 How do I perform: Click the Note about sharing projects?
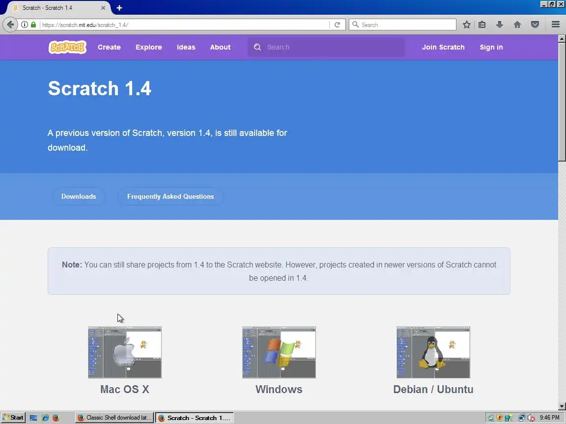pyautogui.click(x=279, y=271)
